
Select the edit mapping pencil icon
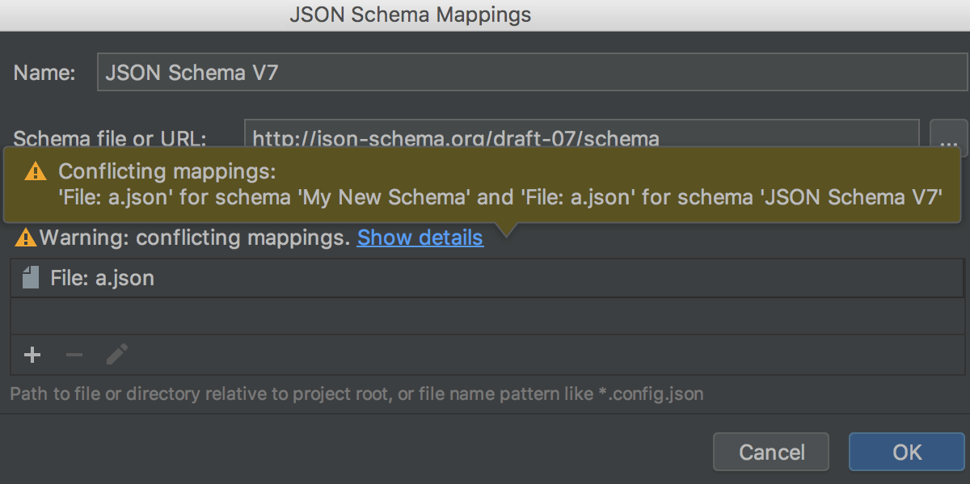point(116,355)
